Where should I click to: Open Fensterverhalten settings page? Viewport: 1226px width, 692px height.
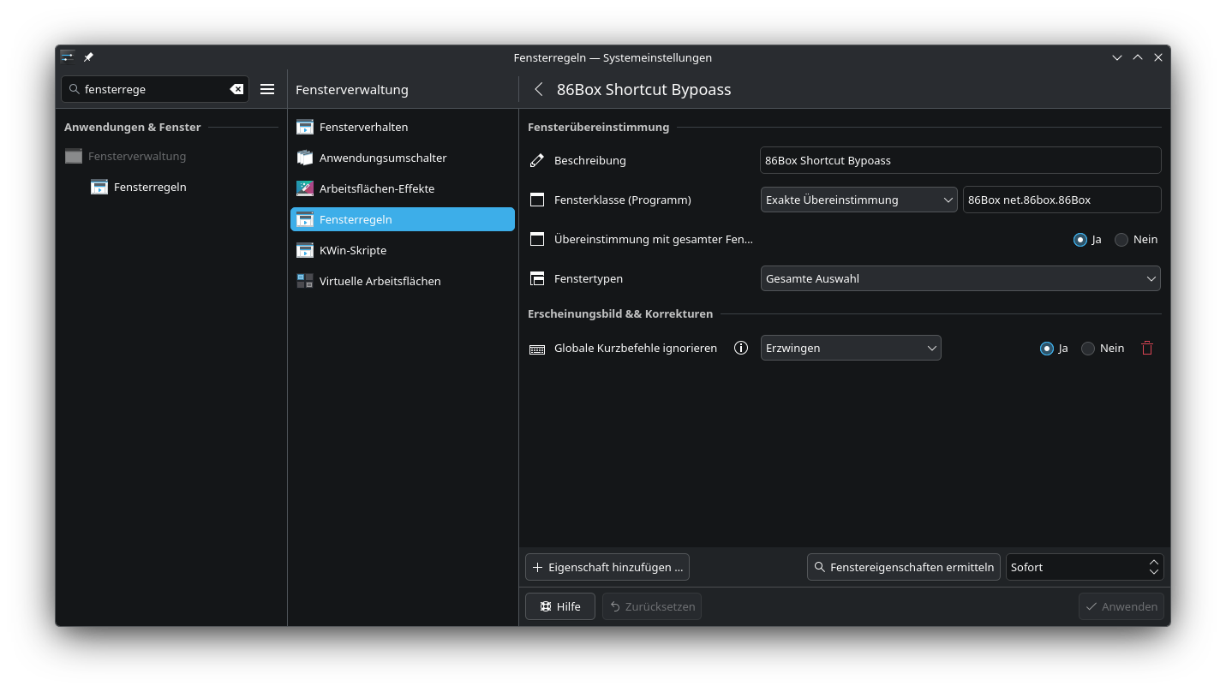403,127
